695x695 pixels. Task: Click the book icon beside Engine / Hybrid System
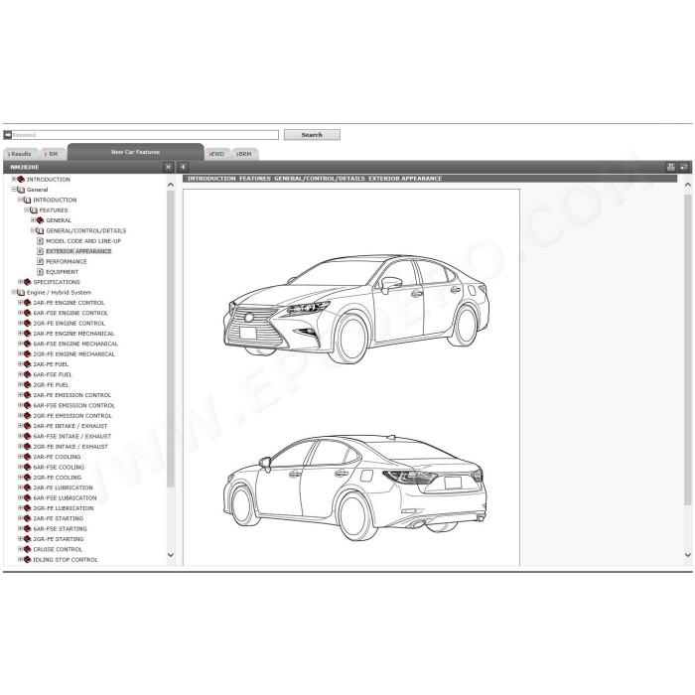pos(21,293)
